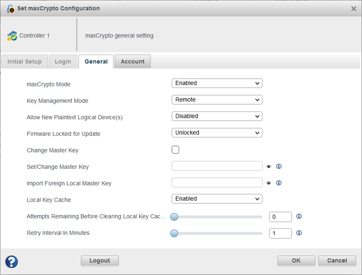Click the blue help question mark icon
362x275 pixels.
pos(11,261)
